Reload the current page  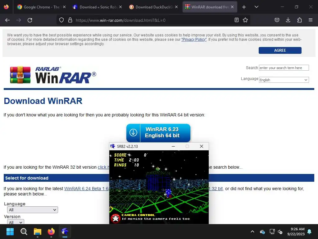pos(30,20)
